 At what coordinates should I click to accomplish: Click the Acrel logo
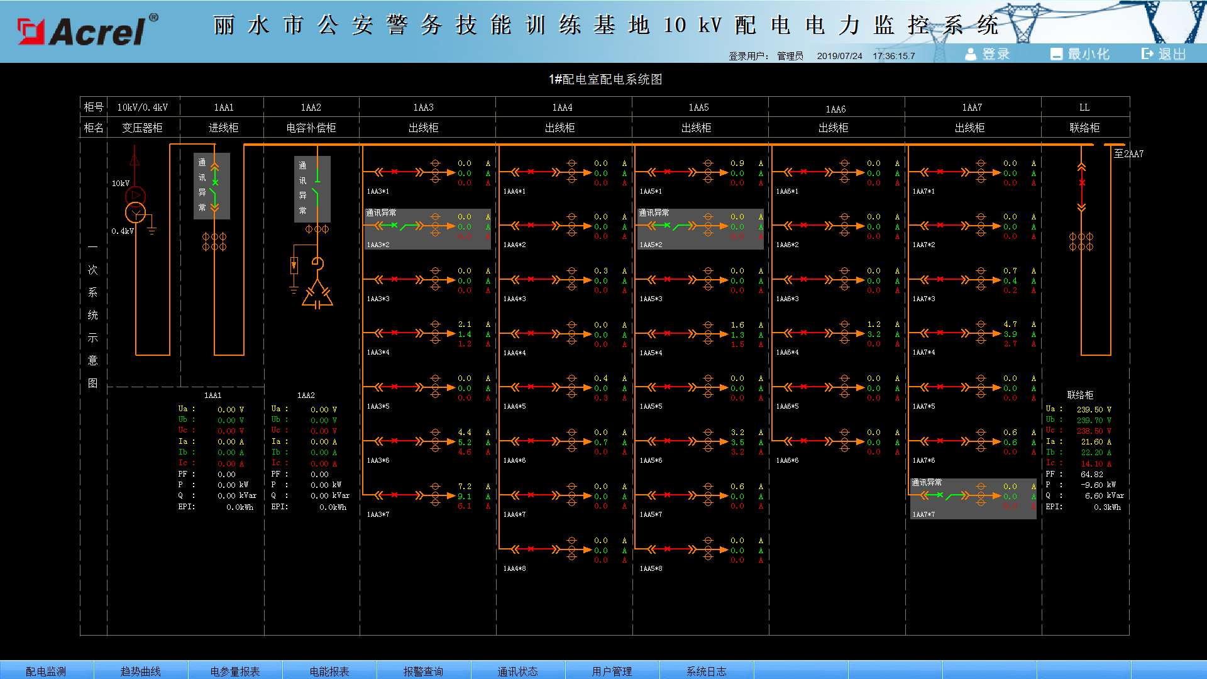pos(87,30)
